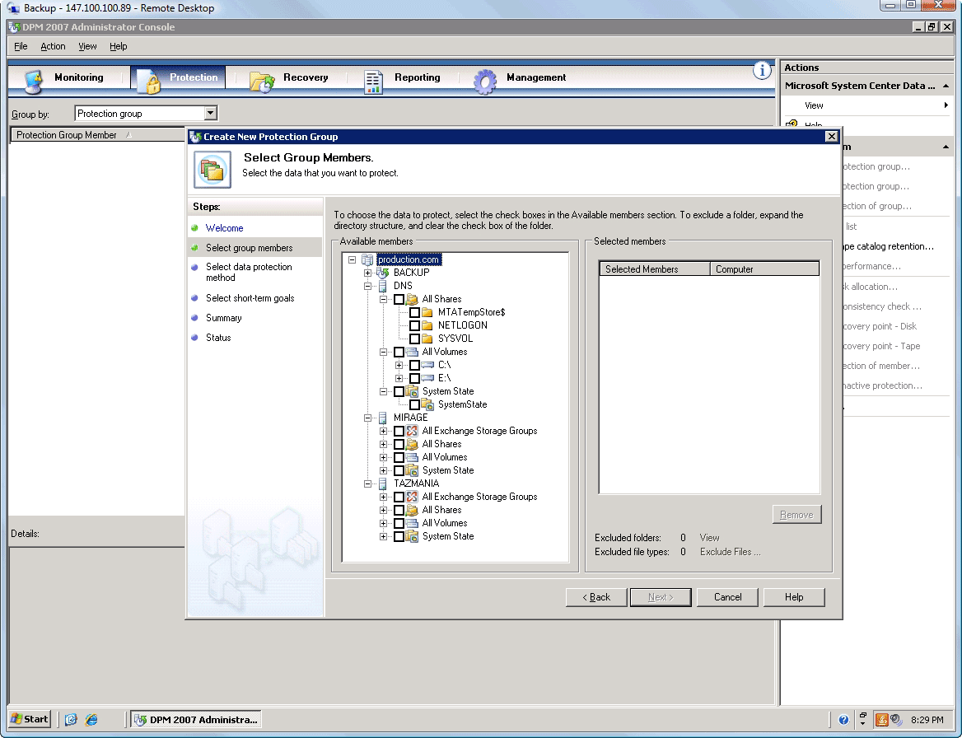Click the NETLOGON folder icon
962x738 pixels.
click(427, 325)
